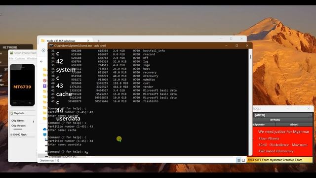Viewport: 316px width, 178px height.
Task: Click the 'We need justice For Myanmar' text
Action: [283, 132]
